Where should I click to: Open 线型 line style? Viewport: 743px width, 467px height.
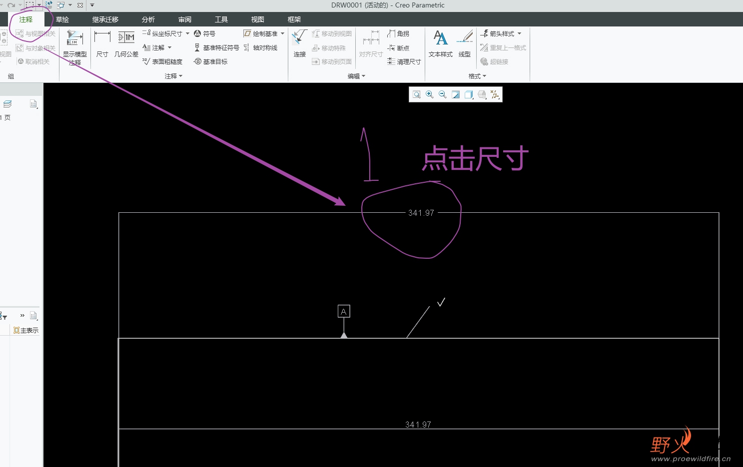[465, 43]
